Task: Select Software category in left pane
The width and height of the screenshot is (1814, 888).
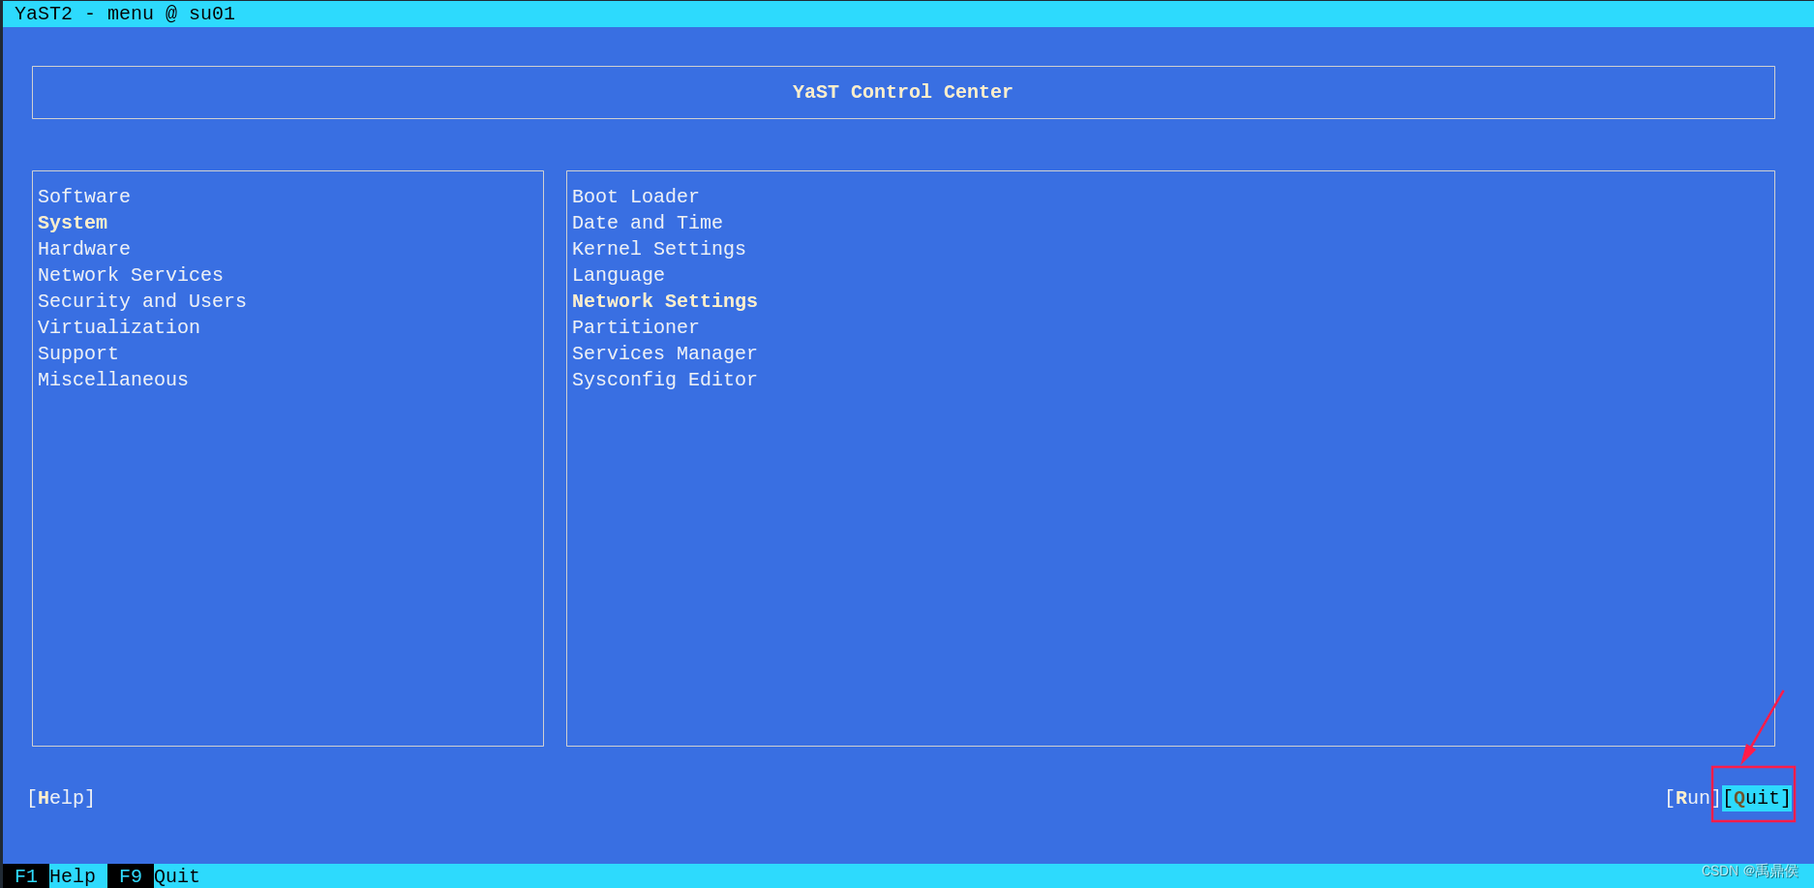Action: pyautogui.click(x=84, y=197)
